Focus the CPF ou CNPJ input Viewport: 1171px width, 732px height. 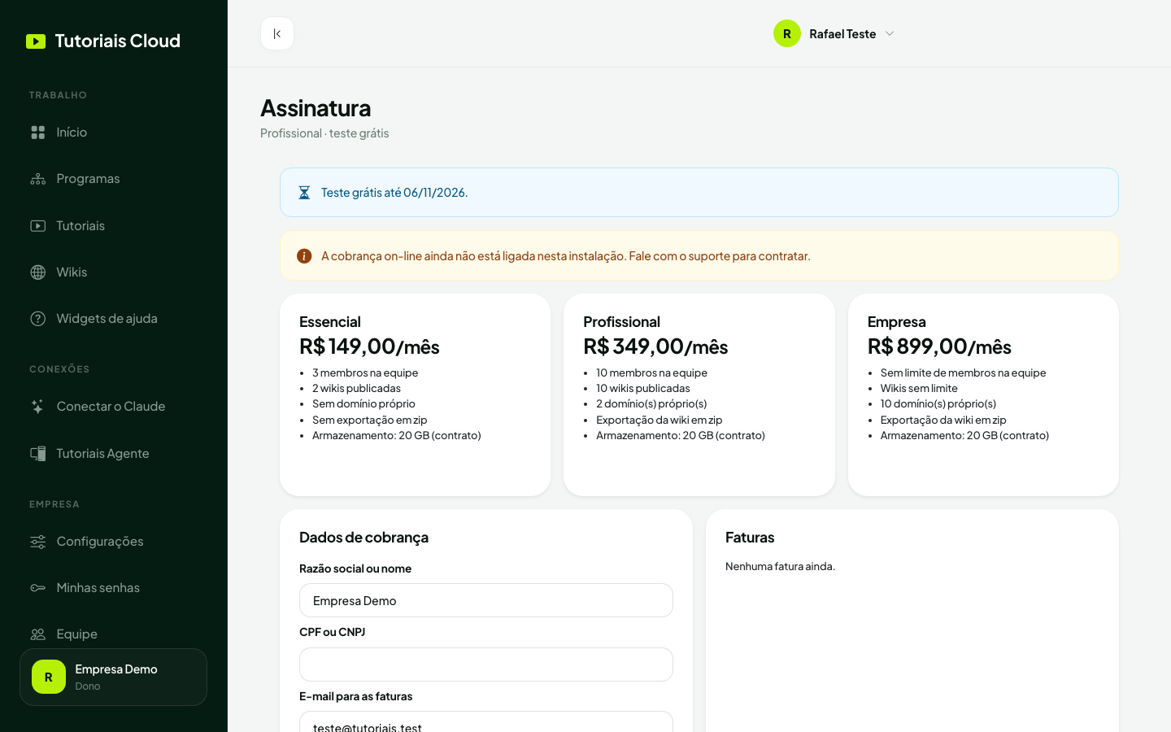click(x=486, y=664)
